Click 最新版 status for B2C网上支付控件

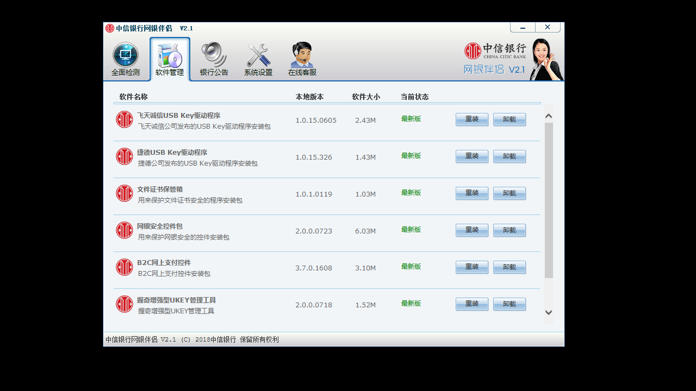tap(411, 267)
